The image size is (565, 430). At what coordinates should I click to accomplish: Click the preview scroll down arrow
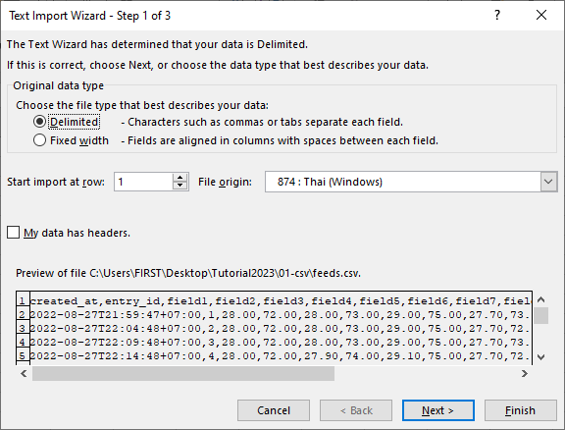click(x=540, y=357)
